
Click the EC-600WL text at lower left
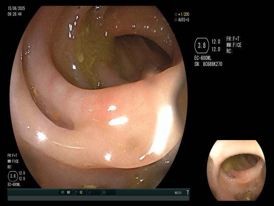(14, 185)
